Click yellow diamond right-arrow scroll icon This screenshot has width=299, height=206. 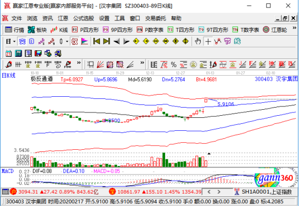[x=146, y=41]
